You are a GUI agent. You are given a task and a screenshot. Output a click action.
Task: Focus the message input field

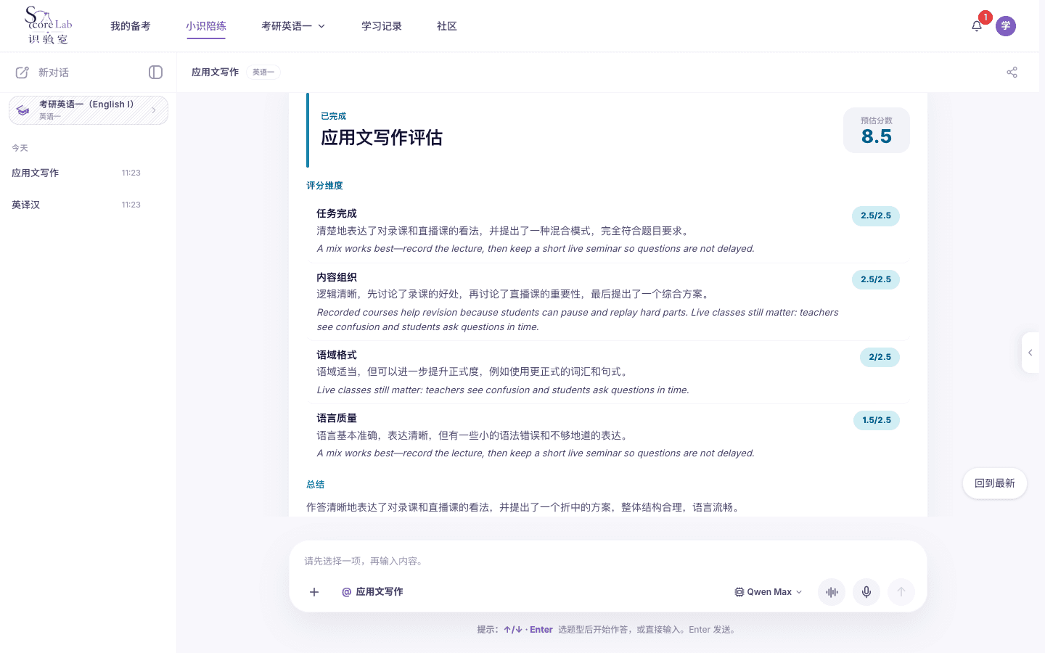click(608, 561)
